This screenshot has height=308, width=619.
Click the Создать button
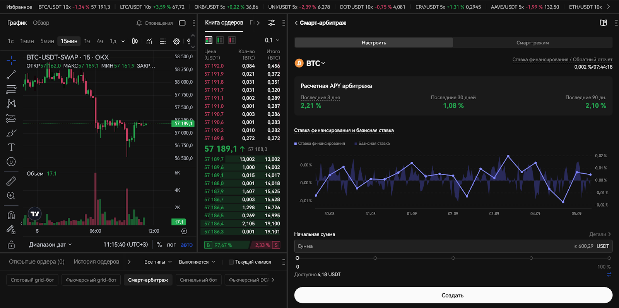(x=453, y=295)
